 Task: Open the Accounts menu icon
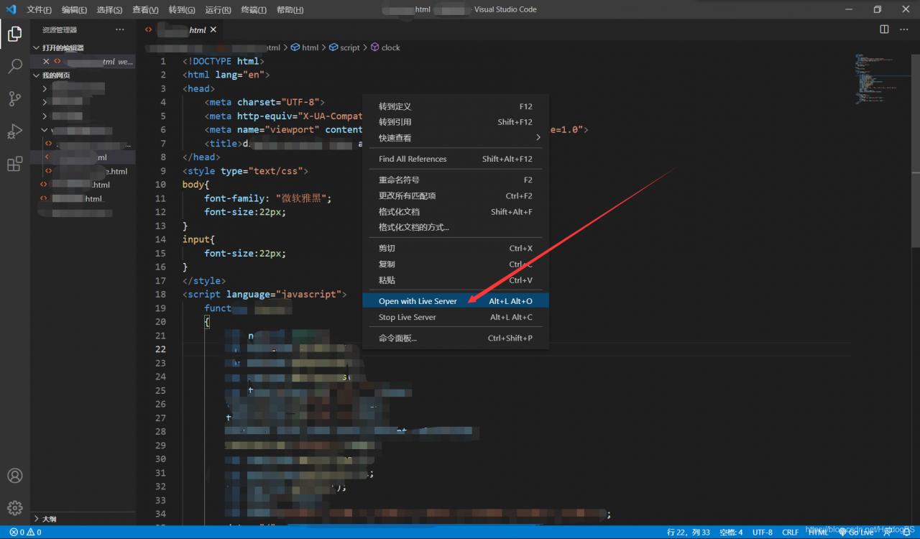14,476
